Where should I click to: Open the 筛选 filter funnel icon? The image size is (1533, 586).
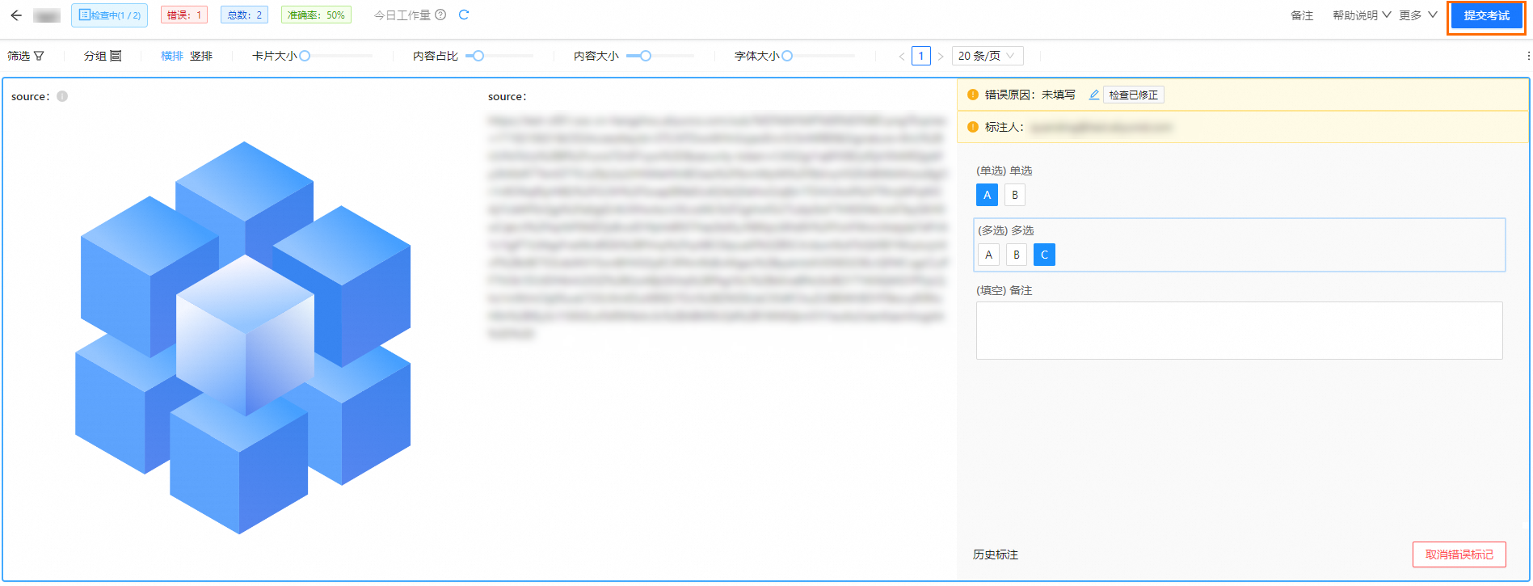click(39, 56)
